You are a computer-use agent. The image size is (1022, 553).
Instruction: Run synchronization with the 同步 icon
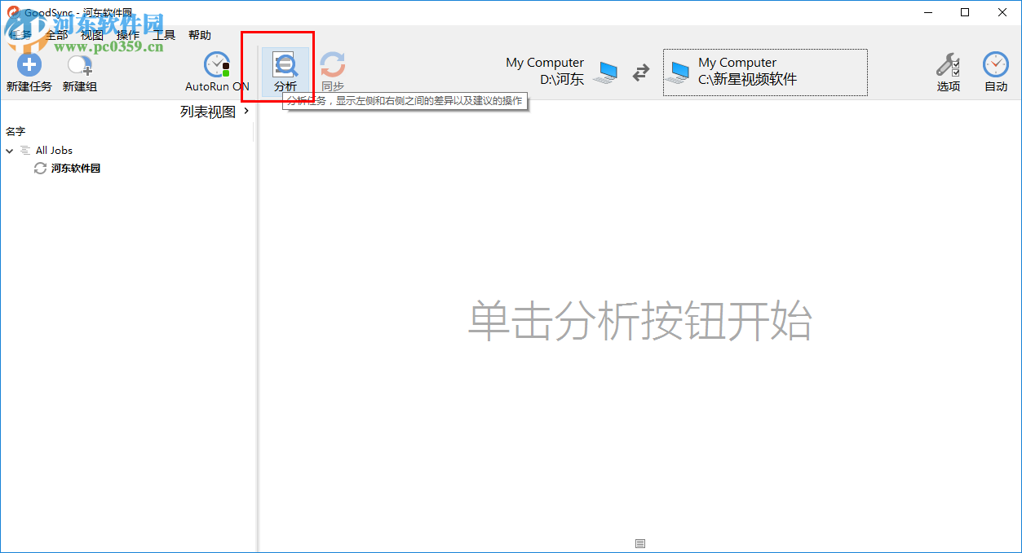point(334,65)
